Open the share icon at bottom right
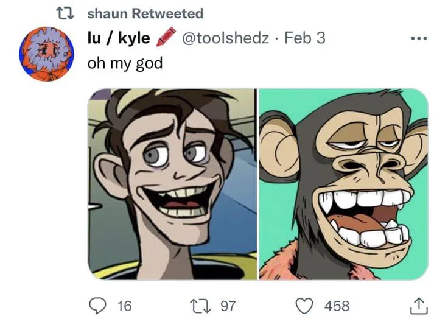Image resolution: width=448 pixels, height=330 pixels. tap(418, 306)
